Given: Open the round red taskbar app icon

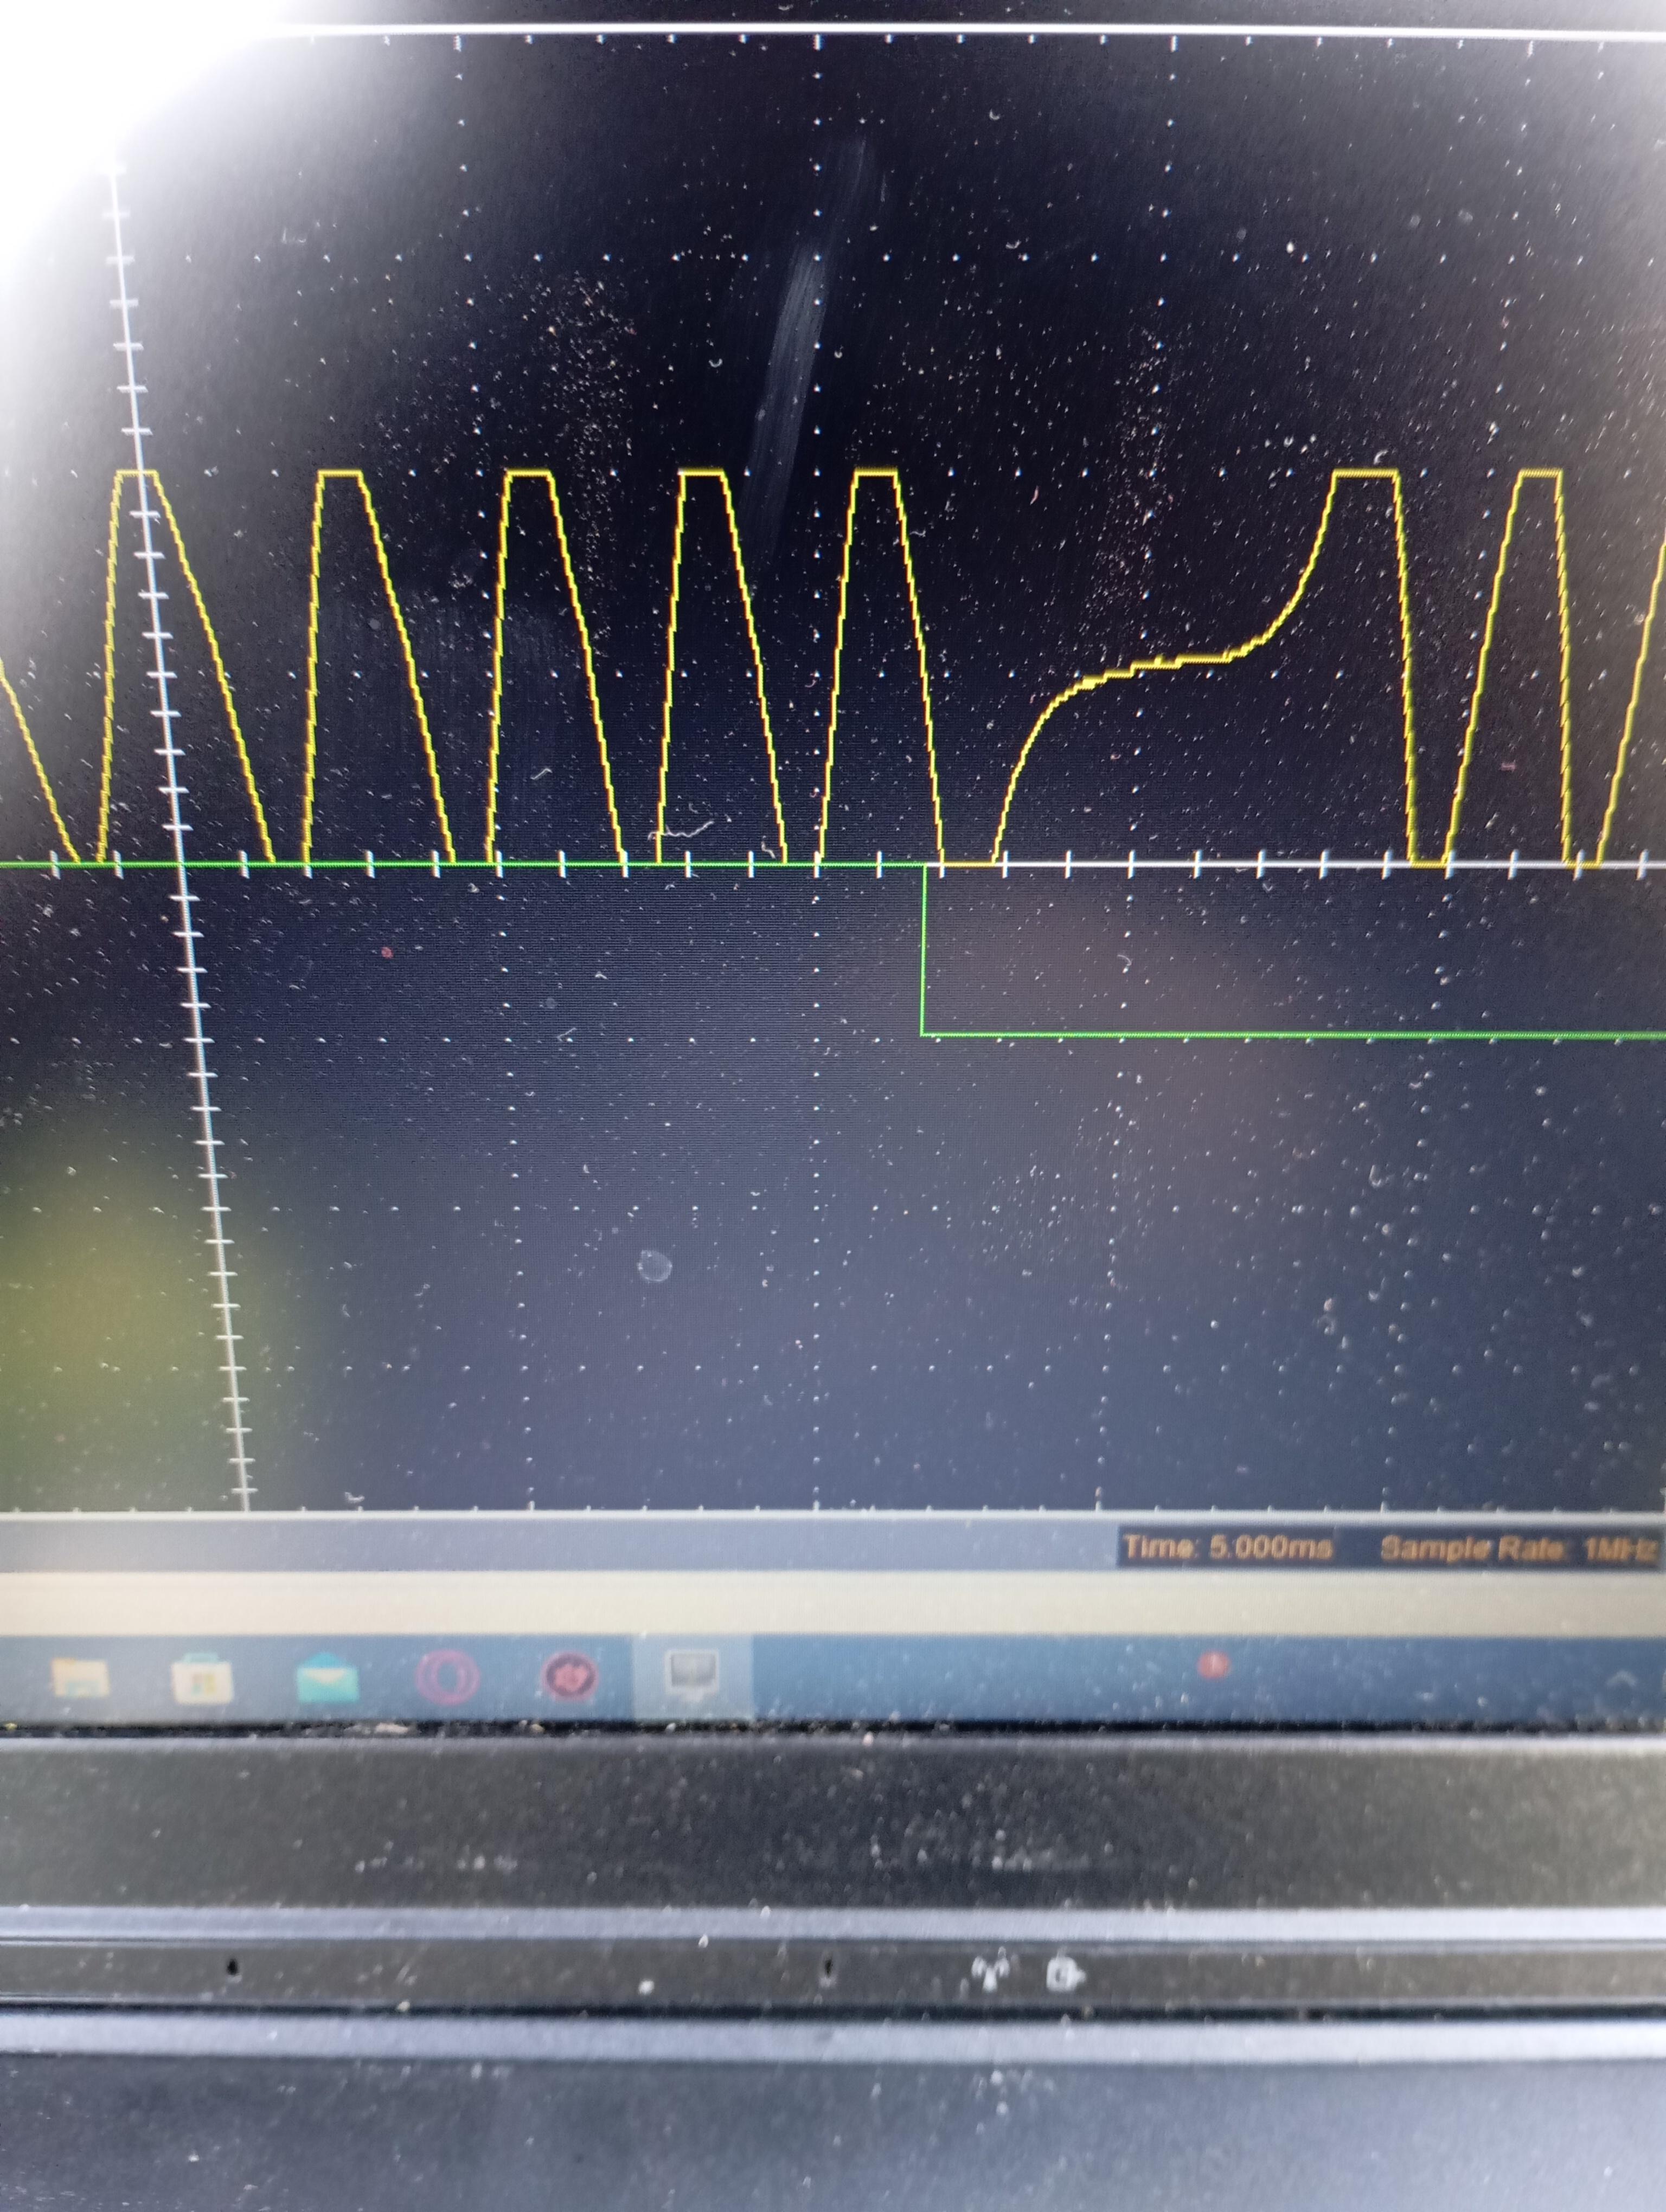Looking at the screenshot, I should pos(570,1677).
